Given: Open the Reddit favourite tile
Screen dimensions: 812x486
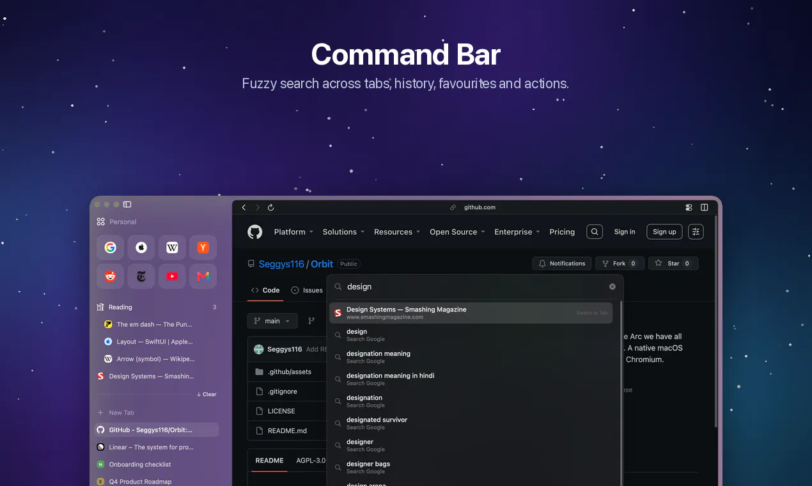Looking at the screenshot, I should click(x=111, y=276).
